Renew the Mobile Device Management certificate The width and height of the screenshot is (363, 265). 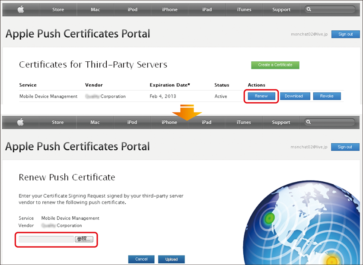[261, 96]
